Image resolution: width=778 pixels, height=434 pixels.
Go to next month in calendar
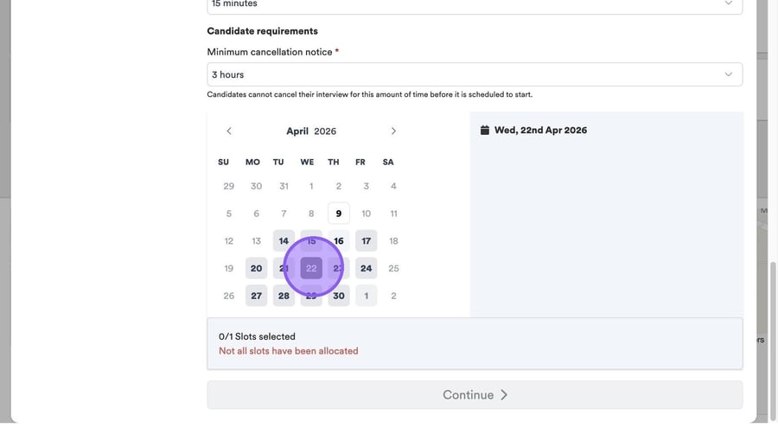393,131
